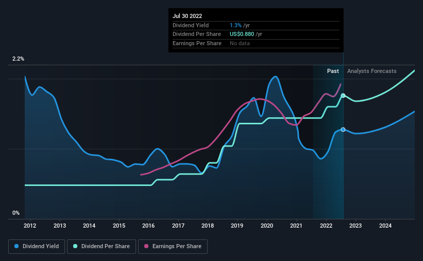This screenshot has width=423, height=261.
Task: Click the Analysts Forecasts label
Action: (x=372, y=71)
